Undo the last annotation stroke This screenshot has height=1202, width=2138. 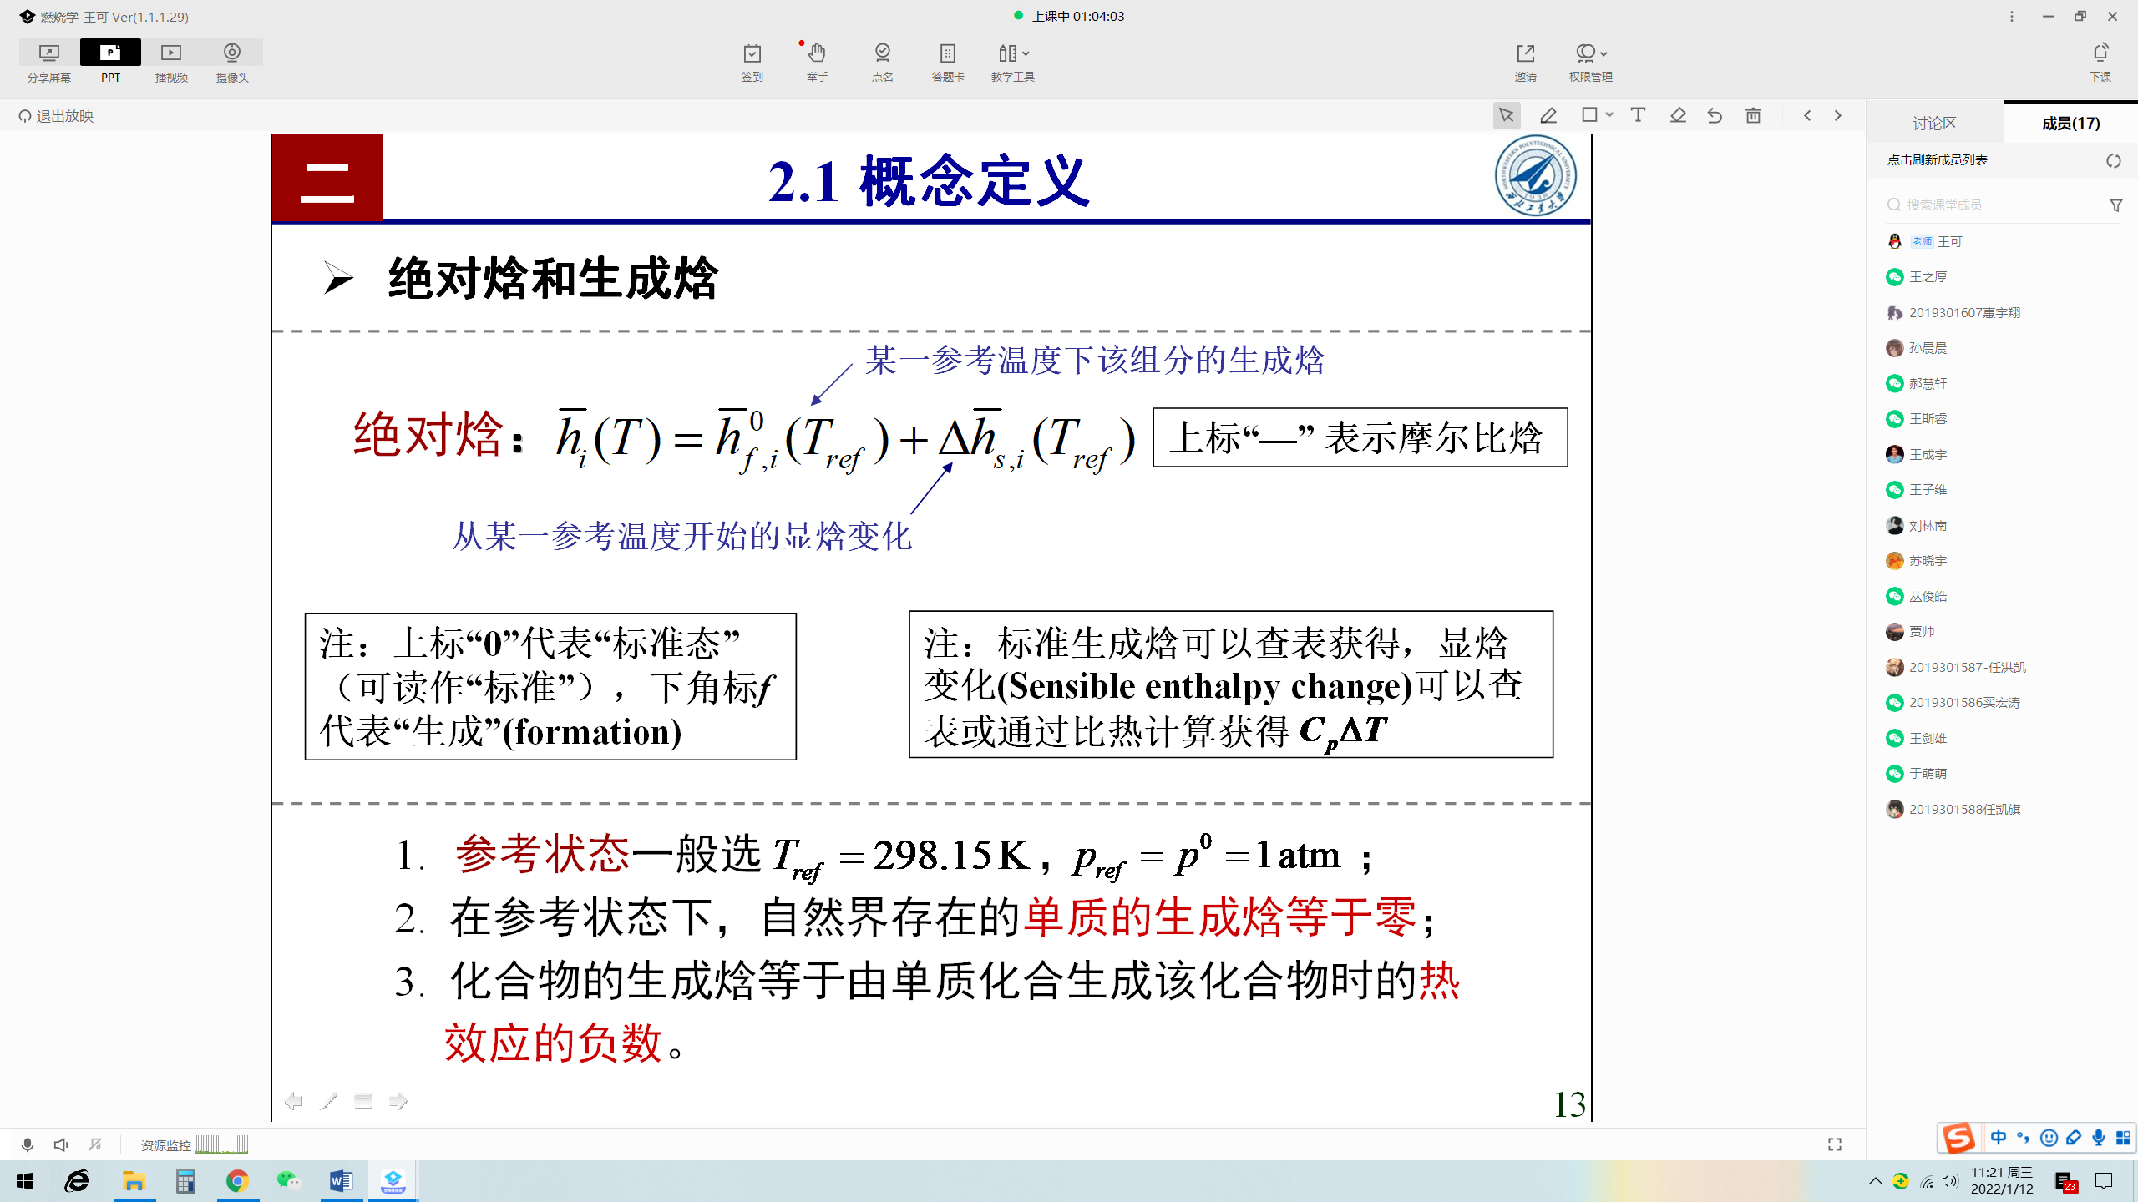(1715, 116)
